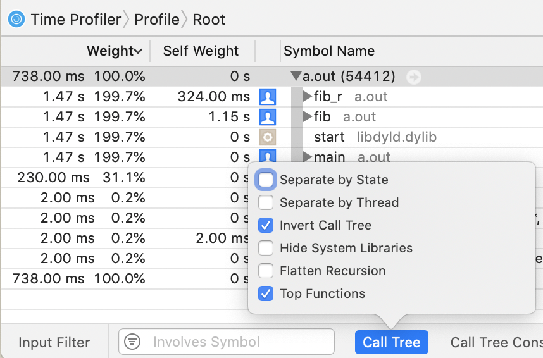Expand the fib symbol row

pyautogui.click(x=308, y=117)
